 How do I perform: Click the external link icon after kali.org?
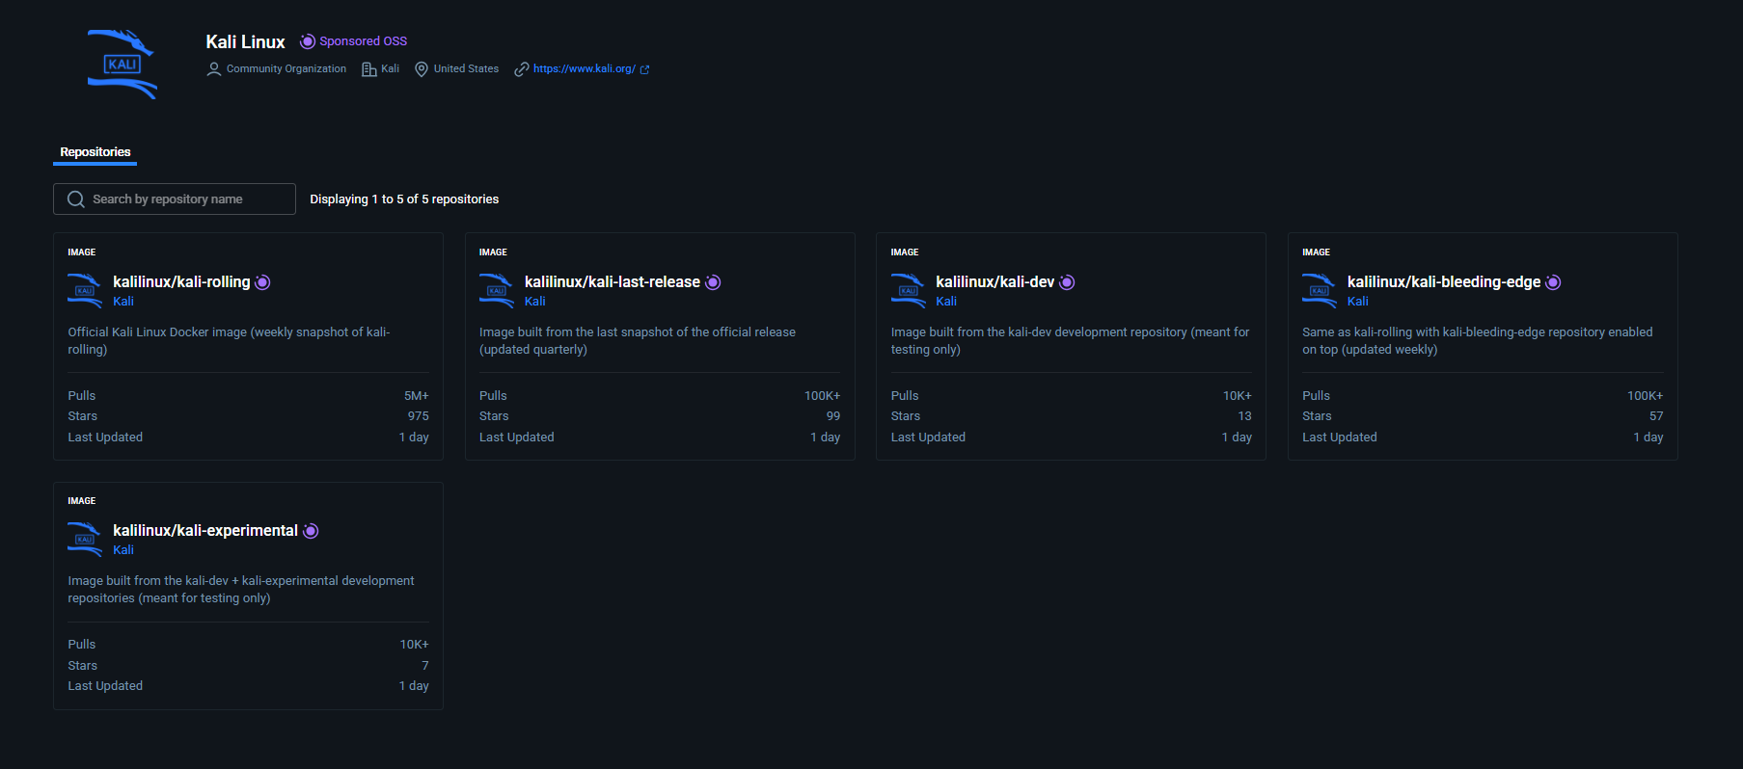[645, 69]
